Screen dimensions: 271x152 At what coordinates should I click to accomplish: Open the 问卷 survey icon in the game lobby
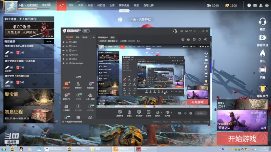(262, 72)
